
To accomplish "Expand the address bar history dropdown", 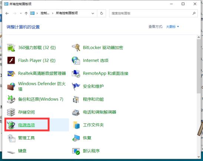I will pyautogui.click(x=93, y=13).
